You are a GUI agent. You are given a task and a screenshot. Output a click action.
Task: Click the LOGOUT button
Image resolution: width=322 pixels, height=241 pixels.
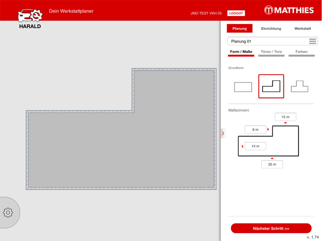(236, 13)
